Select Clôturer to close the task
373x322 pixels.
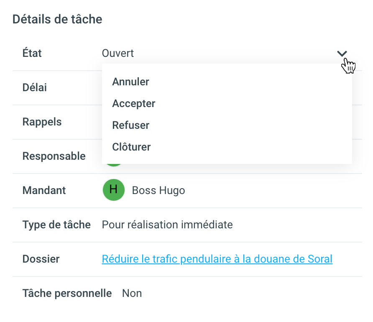click(x=131, y=147)
